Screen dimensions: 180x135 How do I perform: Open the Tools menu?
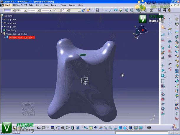(x=63, y=5)
